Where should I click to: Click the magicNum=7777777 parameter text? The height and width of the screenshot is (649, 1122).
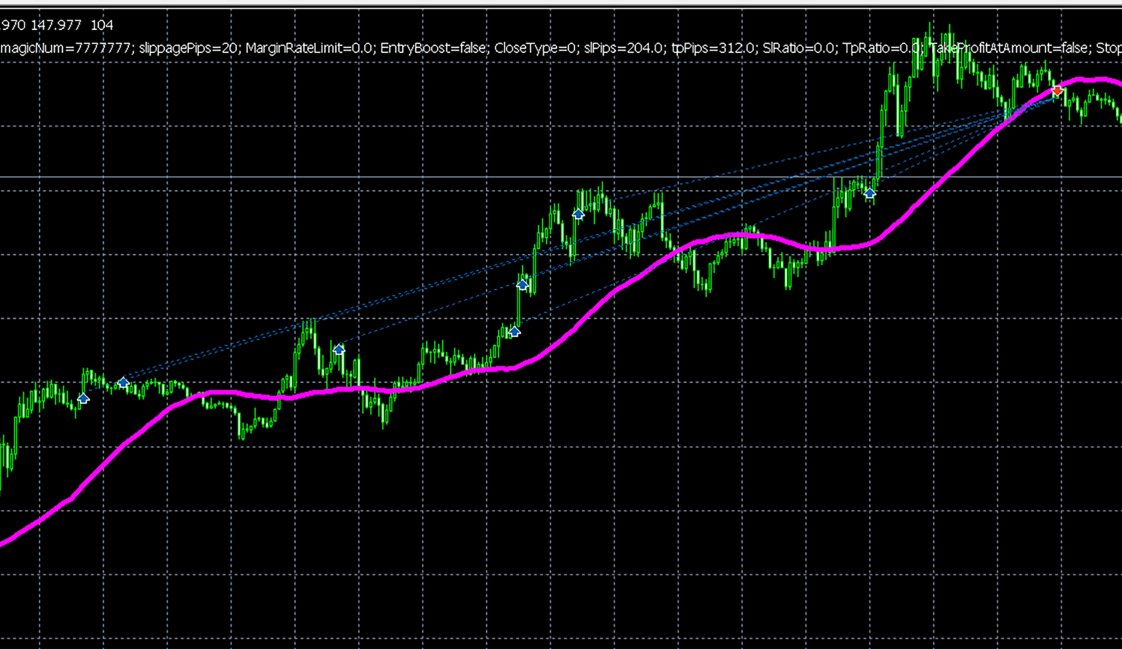pos(66,48)
